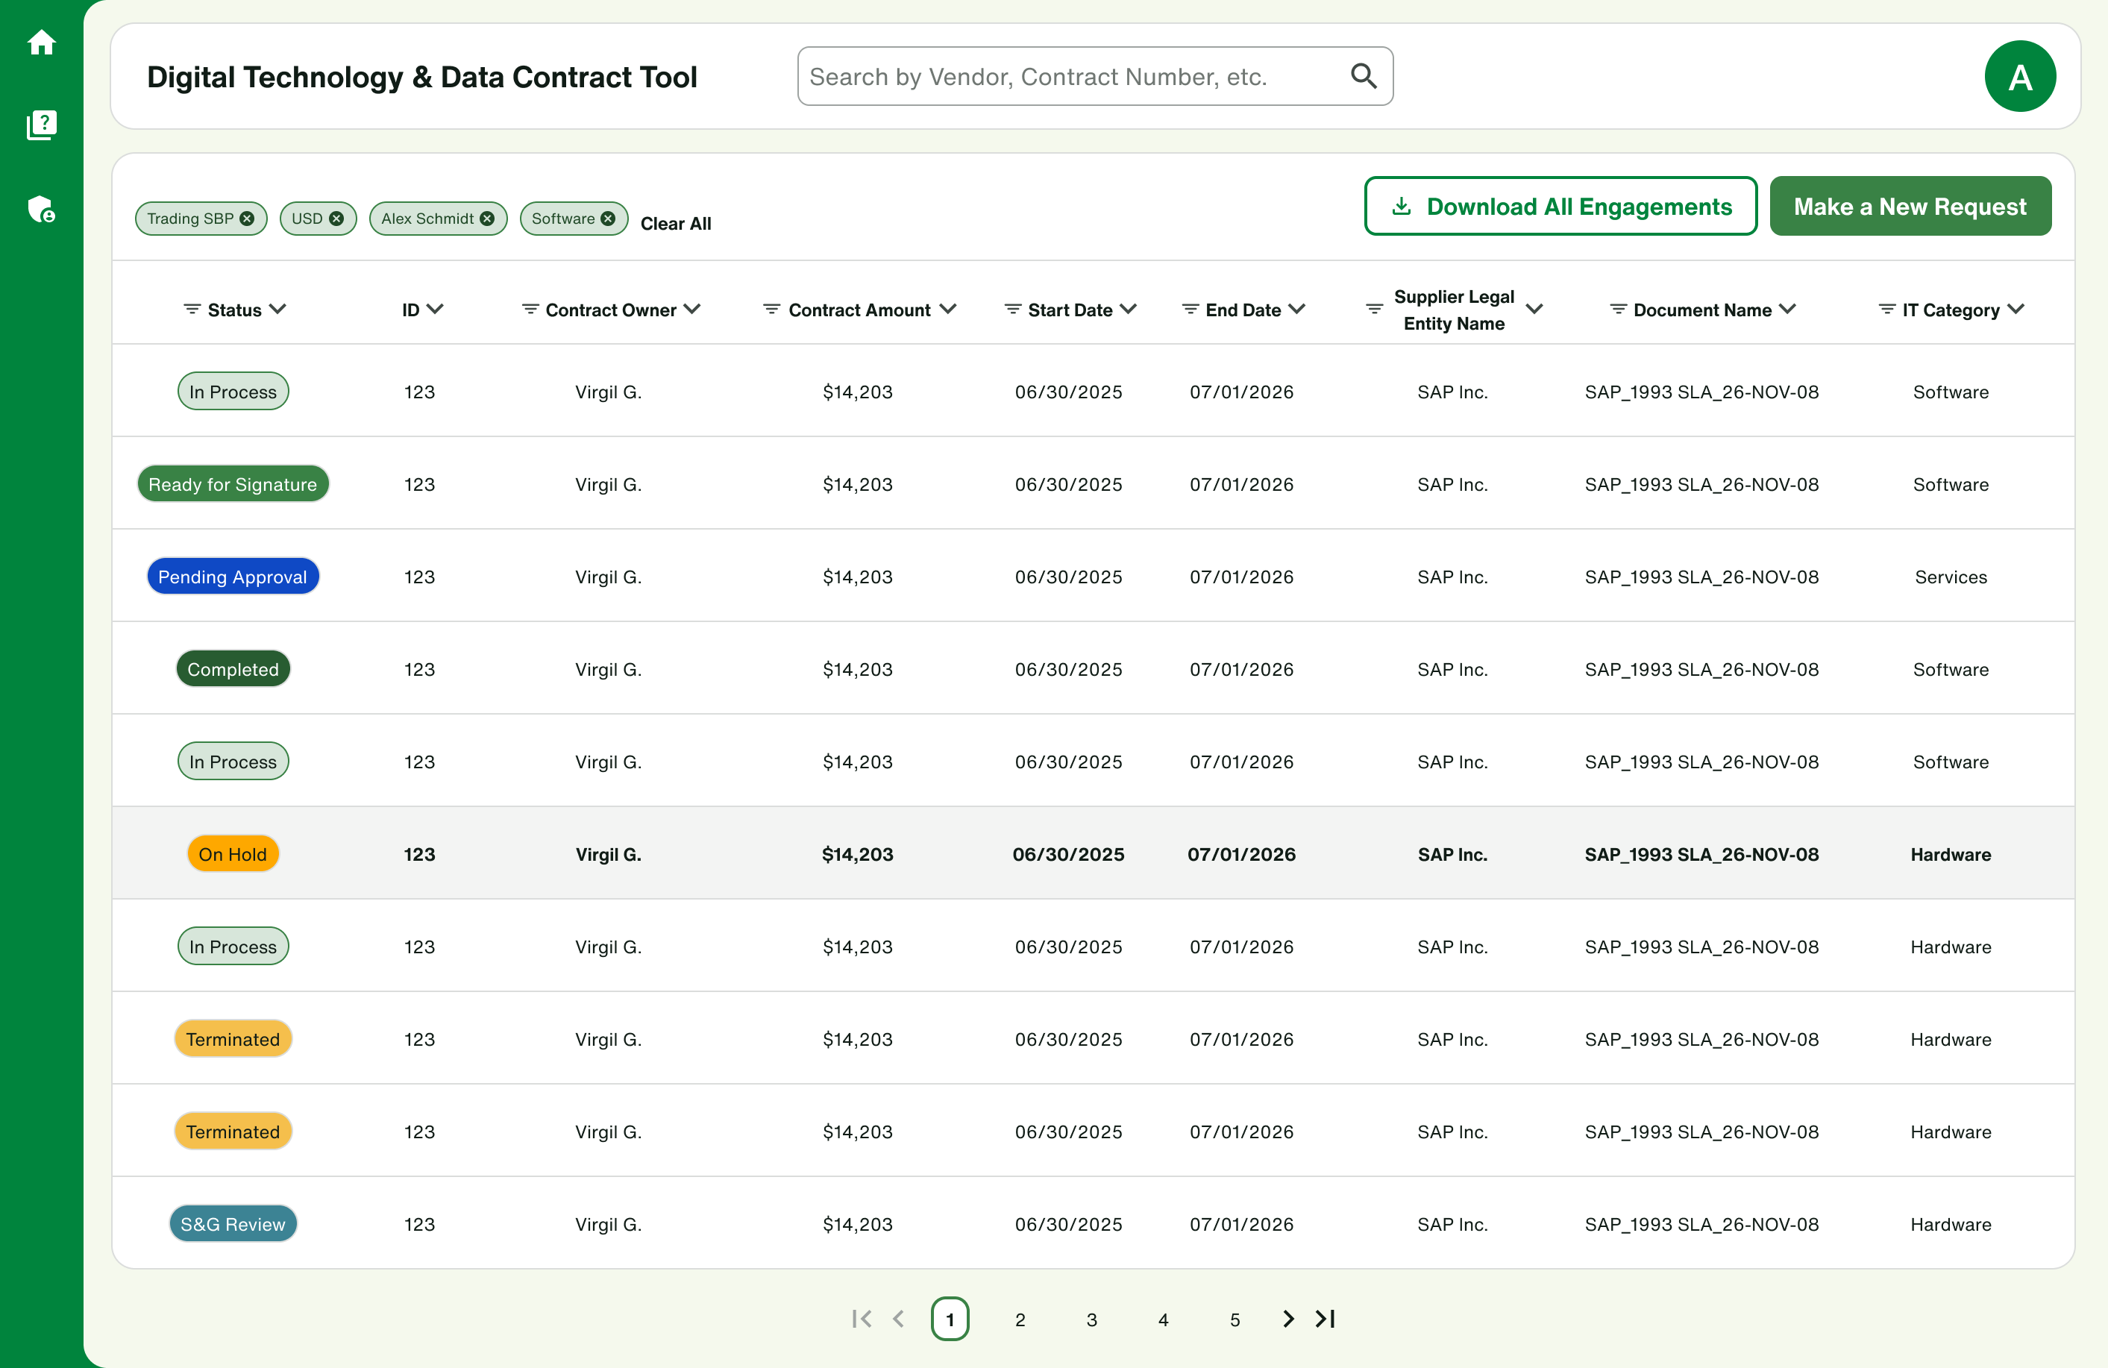Open the Home icon in sidebar

click(42, 43)
